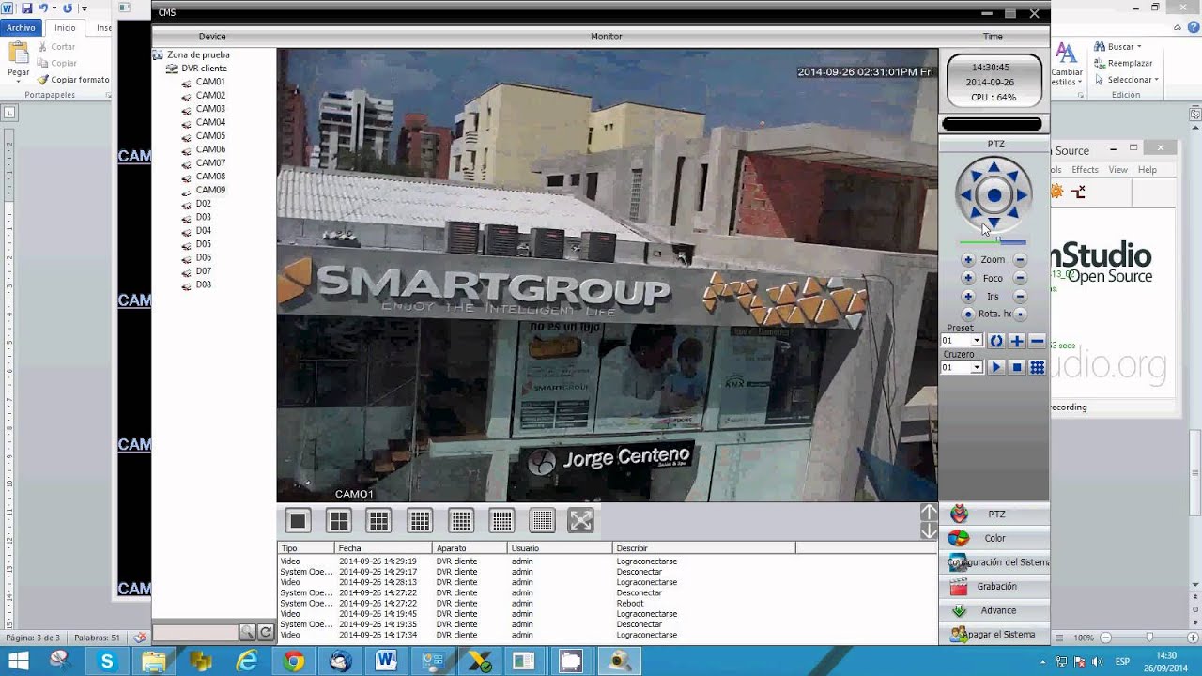Screen dimensions: 1202x676
Task: Switch to 36-camera grid layout
Action: (x=501, y=520)
